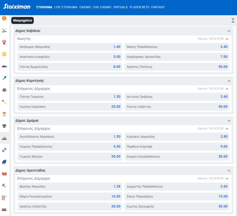Open darts from the sports sidebar
This screenshot has height=216, width=237.
pyautogui.click(x=4, y=102)
